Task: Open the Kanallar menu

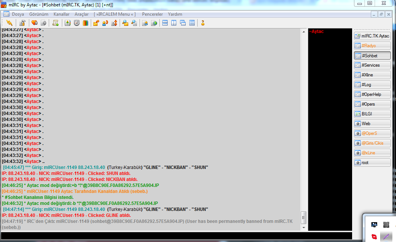Action: pyautogui.click(x=61, y=14)
